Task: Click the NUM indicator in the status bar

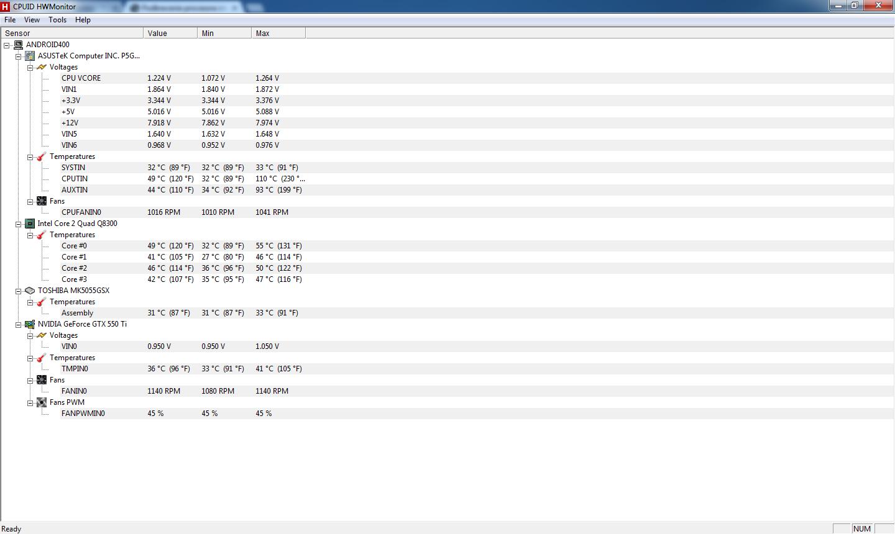Action: [862, 529]
